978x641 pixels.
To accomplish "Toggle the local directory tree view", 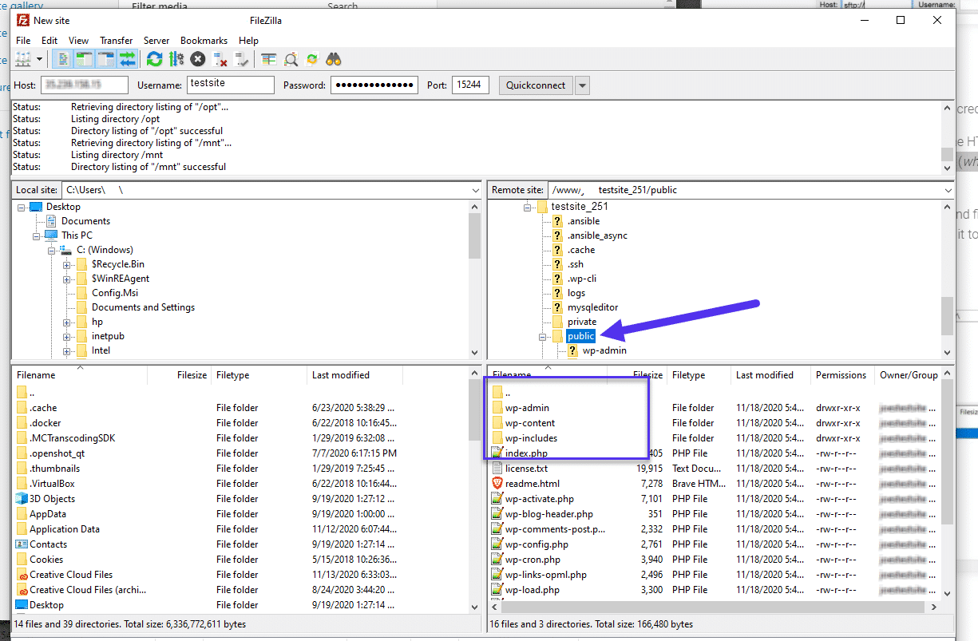I will coord(82,58).
